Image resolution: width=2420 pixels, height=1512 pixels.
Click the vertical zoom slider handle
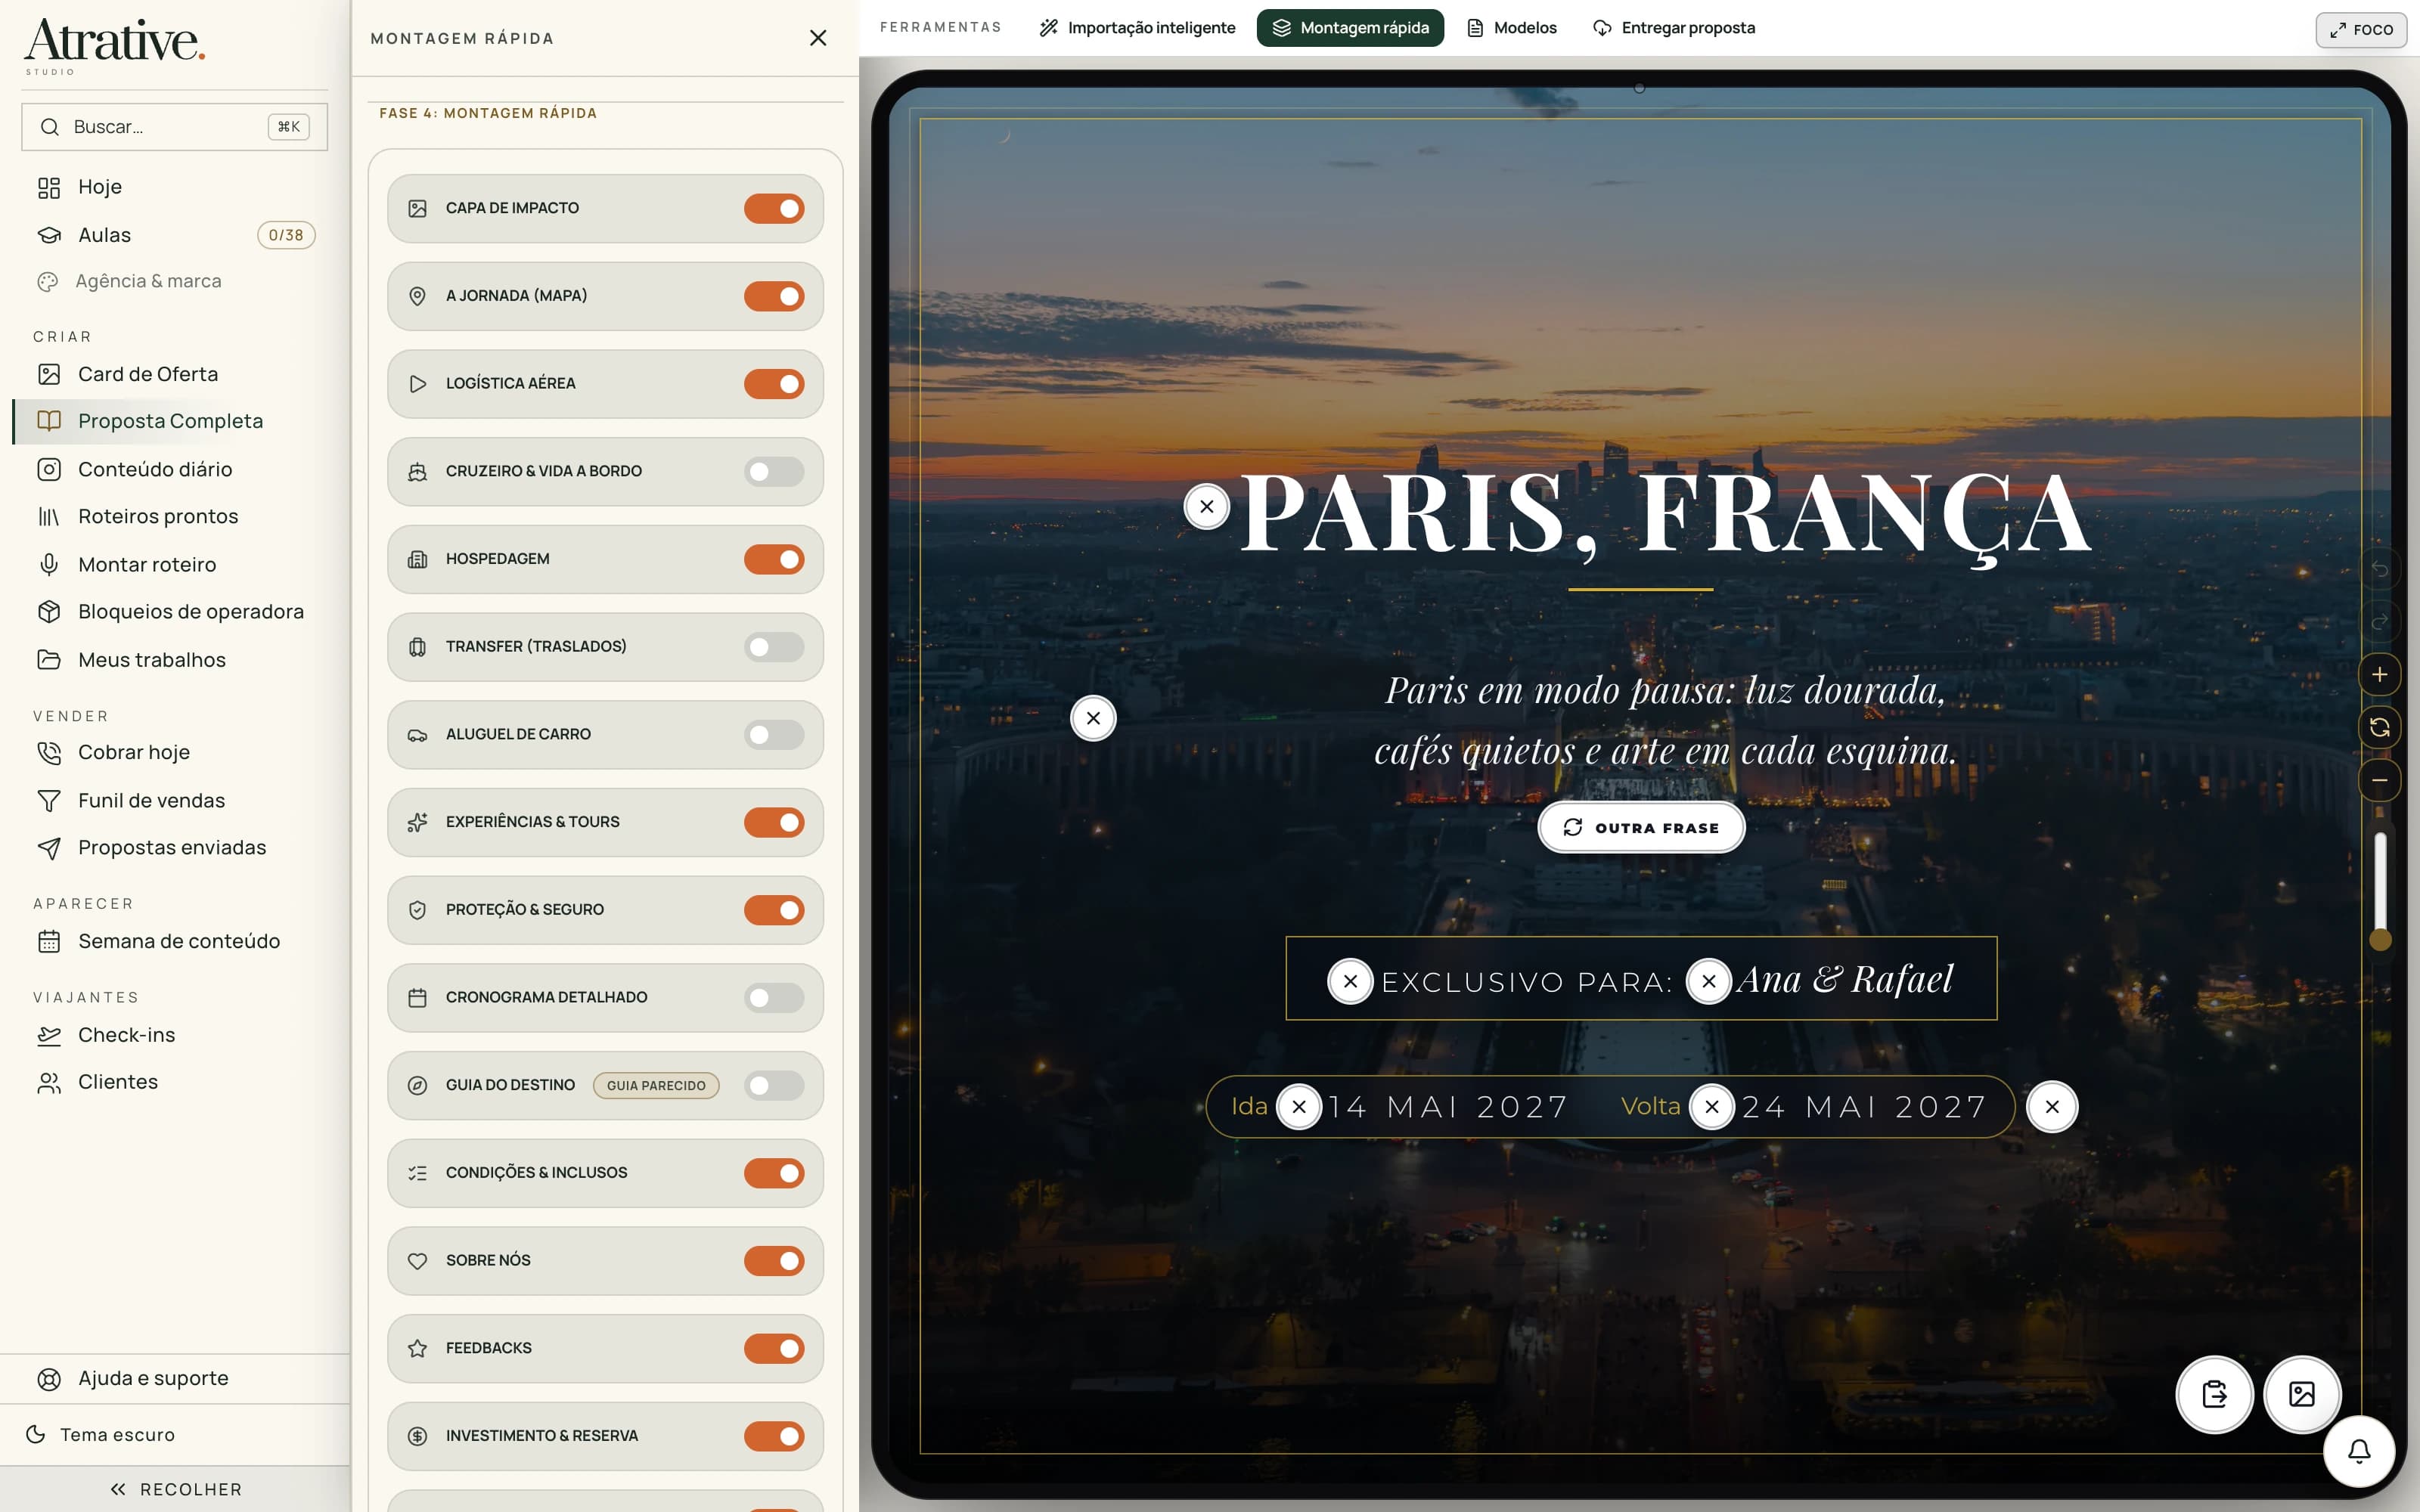point(2381,940)
